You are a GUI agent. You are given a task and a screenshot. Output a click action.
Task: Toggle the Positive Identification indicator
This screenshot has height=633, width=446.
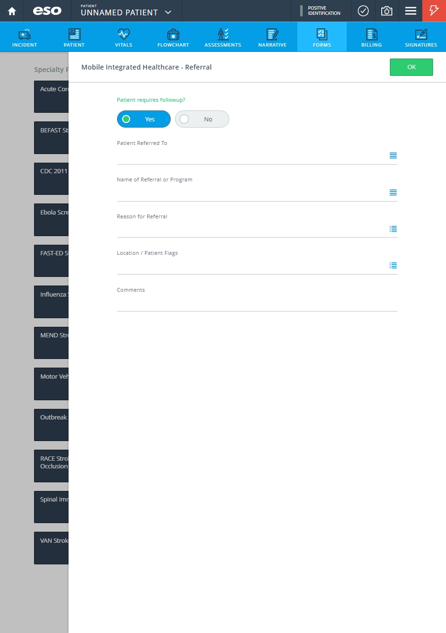point(321,11)
